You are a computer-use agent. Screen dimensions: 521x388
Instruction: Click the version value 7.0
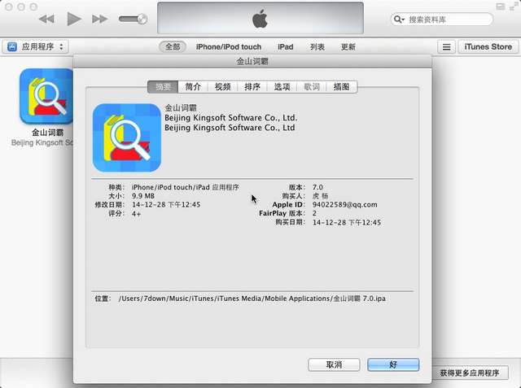point(317,187)
